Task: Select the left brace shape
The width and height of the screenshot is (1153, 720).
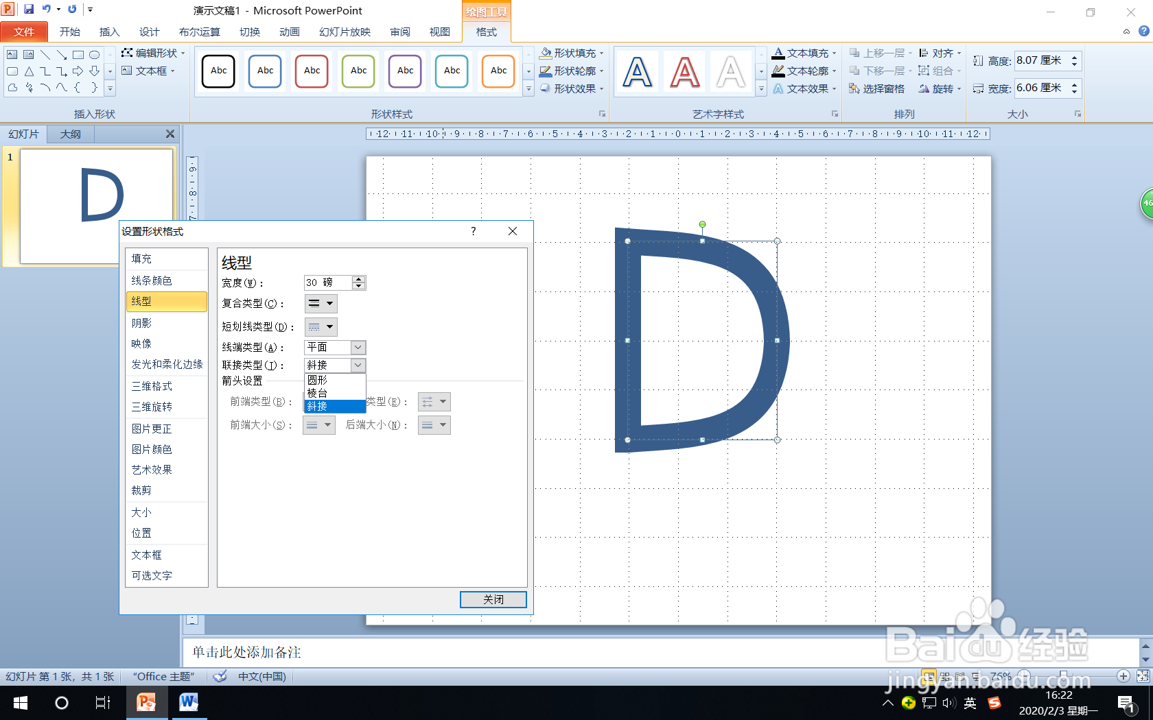Action: [x=78, y=87]
